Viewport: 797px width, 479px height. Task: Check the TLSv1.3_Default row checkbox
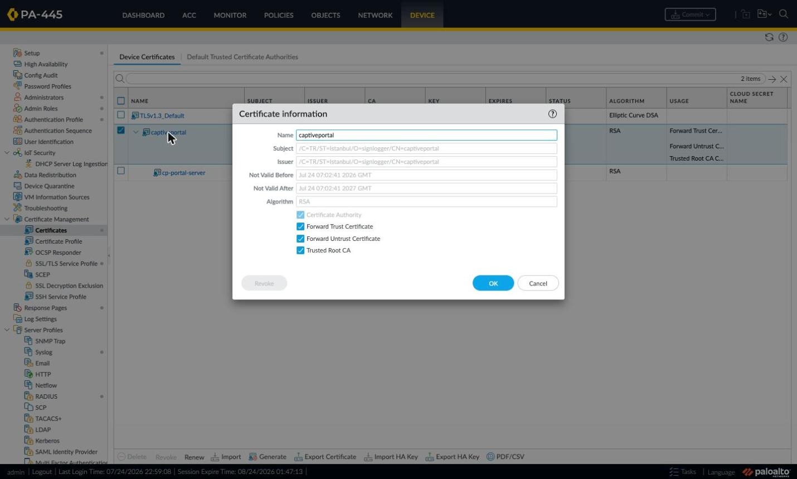click(x=121, y=115)
